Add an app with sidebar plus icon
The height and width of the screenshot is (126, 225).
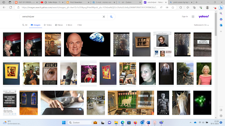pyautogui.click(x=221, y=31)
